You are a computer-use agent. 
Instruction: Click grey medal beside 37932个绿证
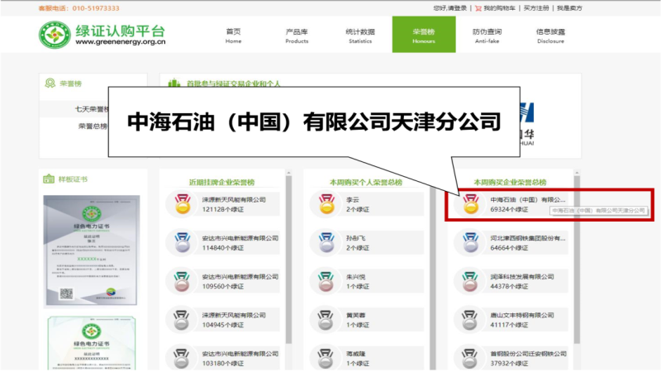pyautogui.click(x=469, y=358)
